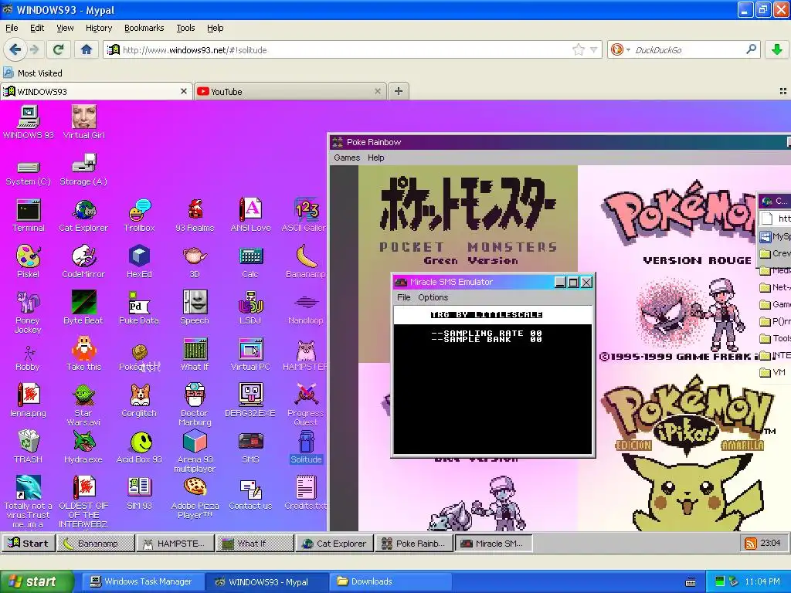Viewport: 791px width, 593px height.
Task: Click the RSS feed tray icon
Action: [x=751, y=543]
